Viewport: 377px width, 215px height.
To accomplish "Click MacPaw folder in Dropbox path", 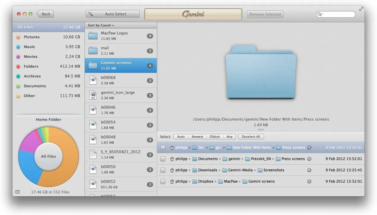I will click(228, 181).
